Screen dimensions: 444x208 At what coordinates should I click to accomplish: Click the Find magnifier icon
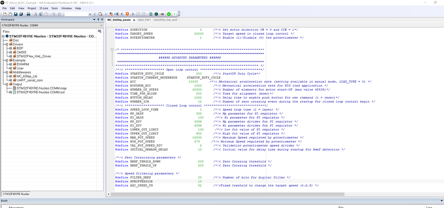coord(100,14)
